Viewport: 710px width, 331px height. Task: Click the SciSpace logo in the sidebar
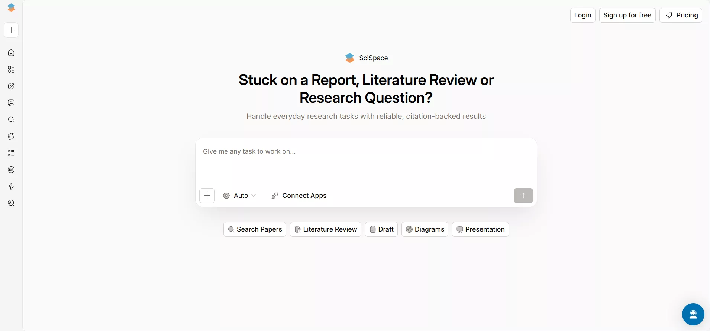point(12,8)
